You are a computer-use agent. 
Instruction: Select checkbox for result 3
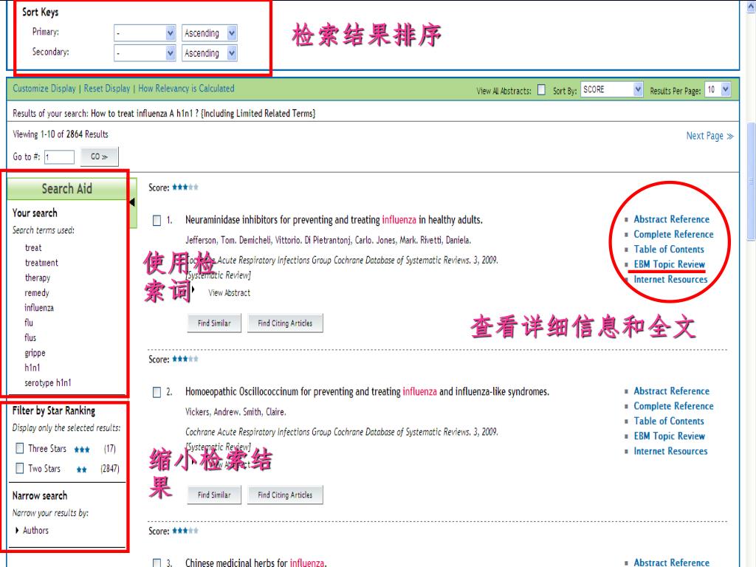pyautogui.click(x=157, y=563)
